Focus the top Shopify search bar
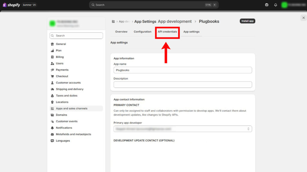This screenshot has width=307, height=172. pos(154,5)
